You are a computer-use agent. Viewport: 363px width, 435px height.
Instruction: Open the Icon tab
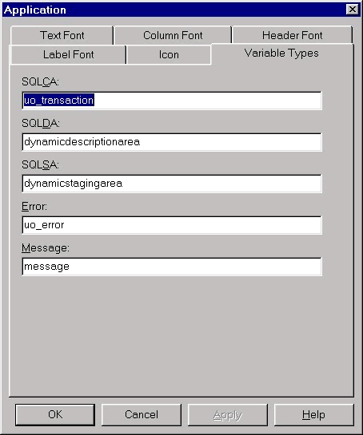[x=169, y=54]
